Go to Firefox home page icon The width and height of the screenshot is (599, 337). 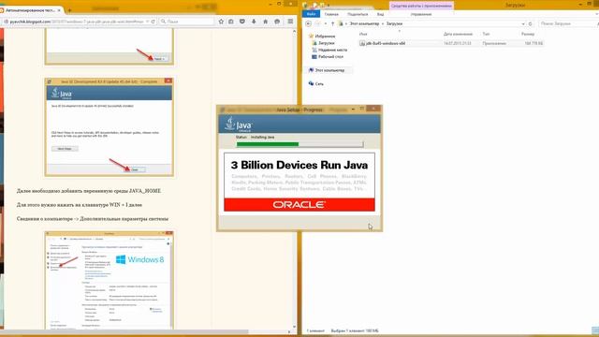tap(266, 22)
